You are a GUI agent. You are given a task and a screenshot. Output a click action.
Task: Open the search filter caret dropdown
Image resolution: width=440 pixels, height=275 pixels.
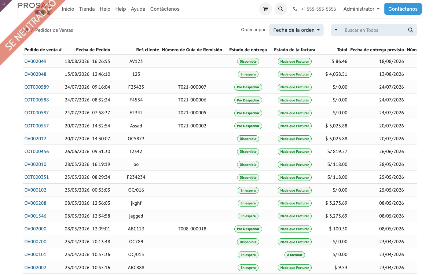point(336,30)
